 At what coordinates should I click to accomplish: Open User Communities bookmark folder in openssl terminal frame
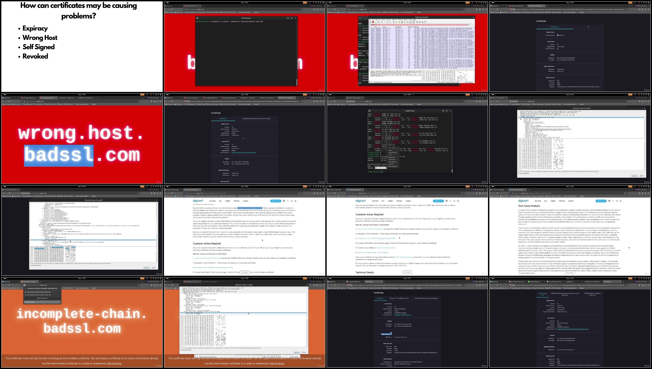pyautogui.click(x=213, y=12)
